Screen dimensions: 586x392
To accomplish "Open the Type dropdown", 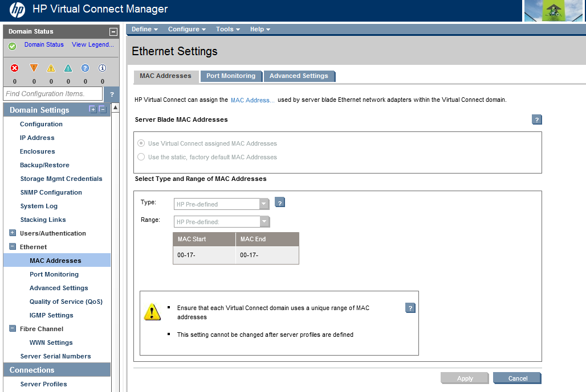I will (222, 204).
